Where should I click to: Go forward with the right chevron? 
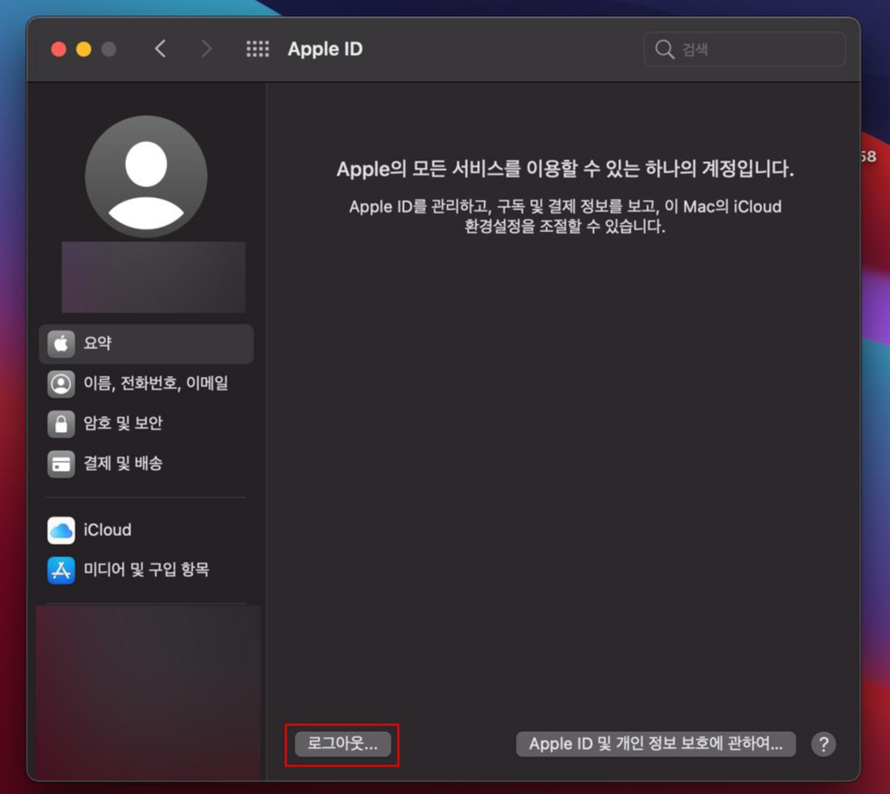pos(207,49)
